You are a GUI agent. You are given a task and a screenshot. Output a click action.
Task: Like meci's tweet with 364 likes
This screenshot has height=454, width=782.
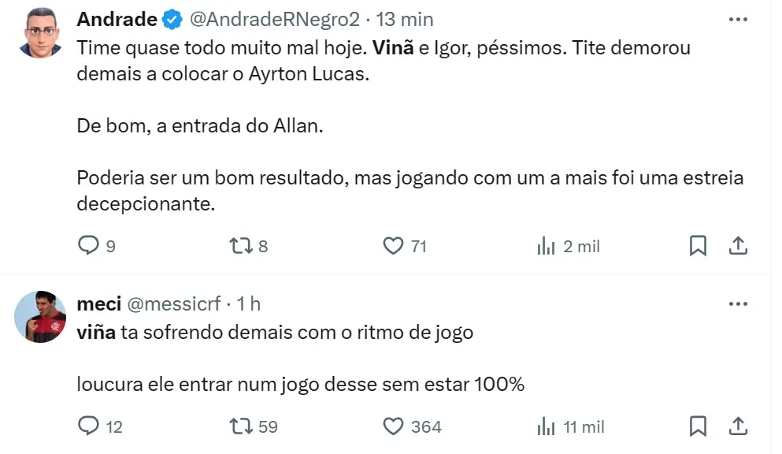(393, 426)
